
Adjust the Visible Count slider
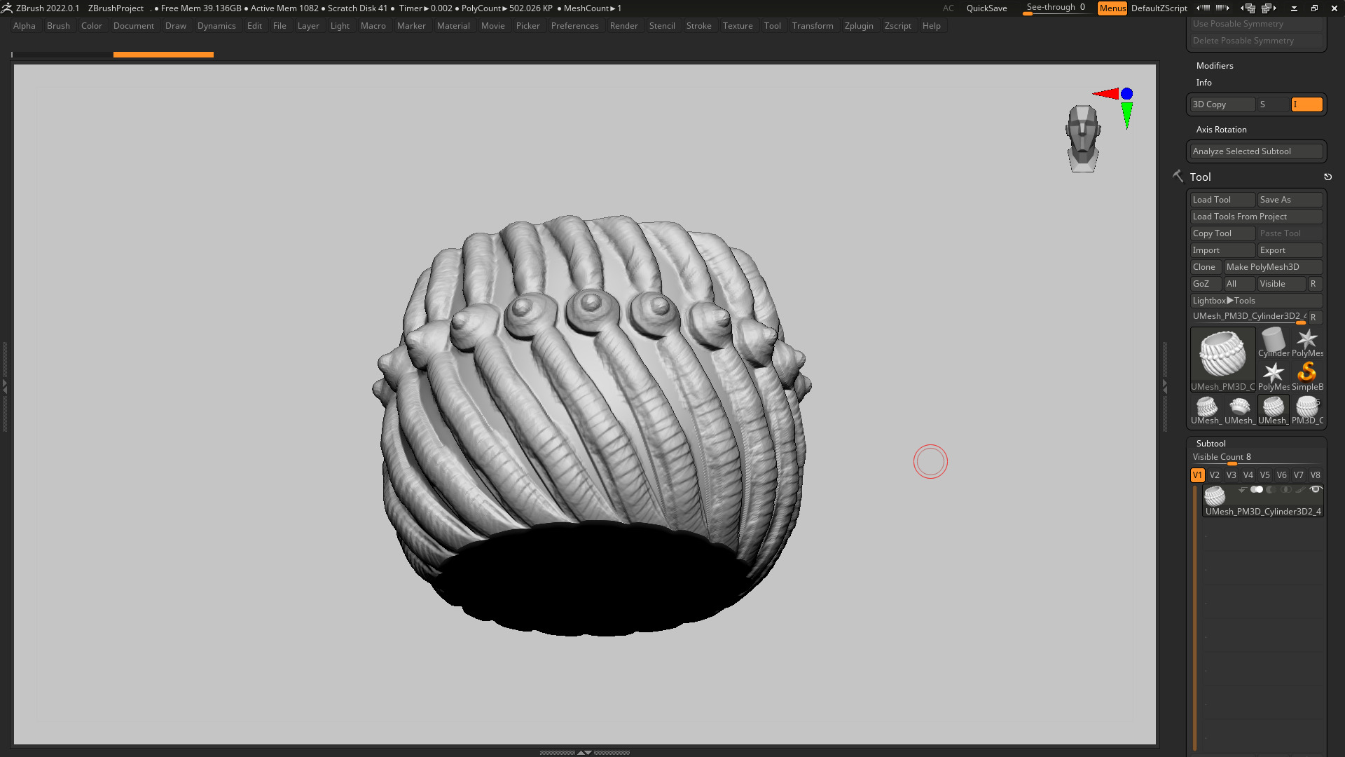[x=1256, y=458]
